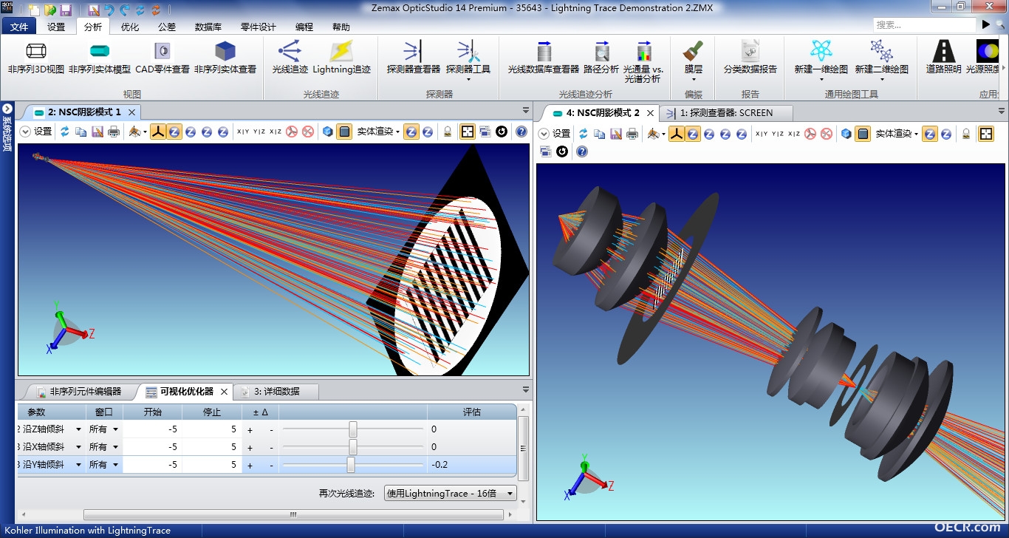Toggle the highlighted box shading button in NSC阴影模式 2
The height and width of the screenshot is (538, 1009).
(863, 134)
